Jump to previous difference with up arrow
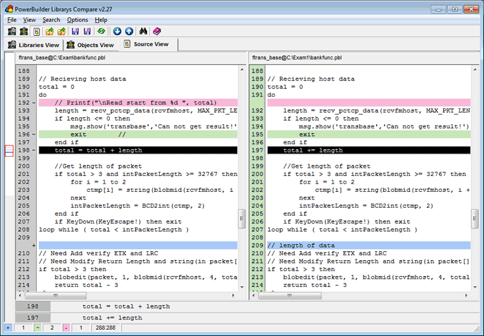This screenshot has width=484, height=336. 129,32
